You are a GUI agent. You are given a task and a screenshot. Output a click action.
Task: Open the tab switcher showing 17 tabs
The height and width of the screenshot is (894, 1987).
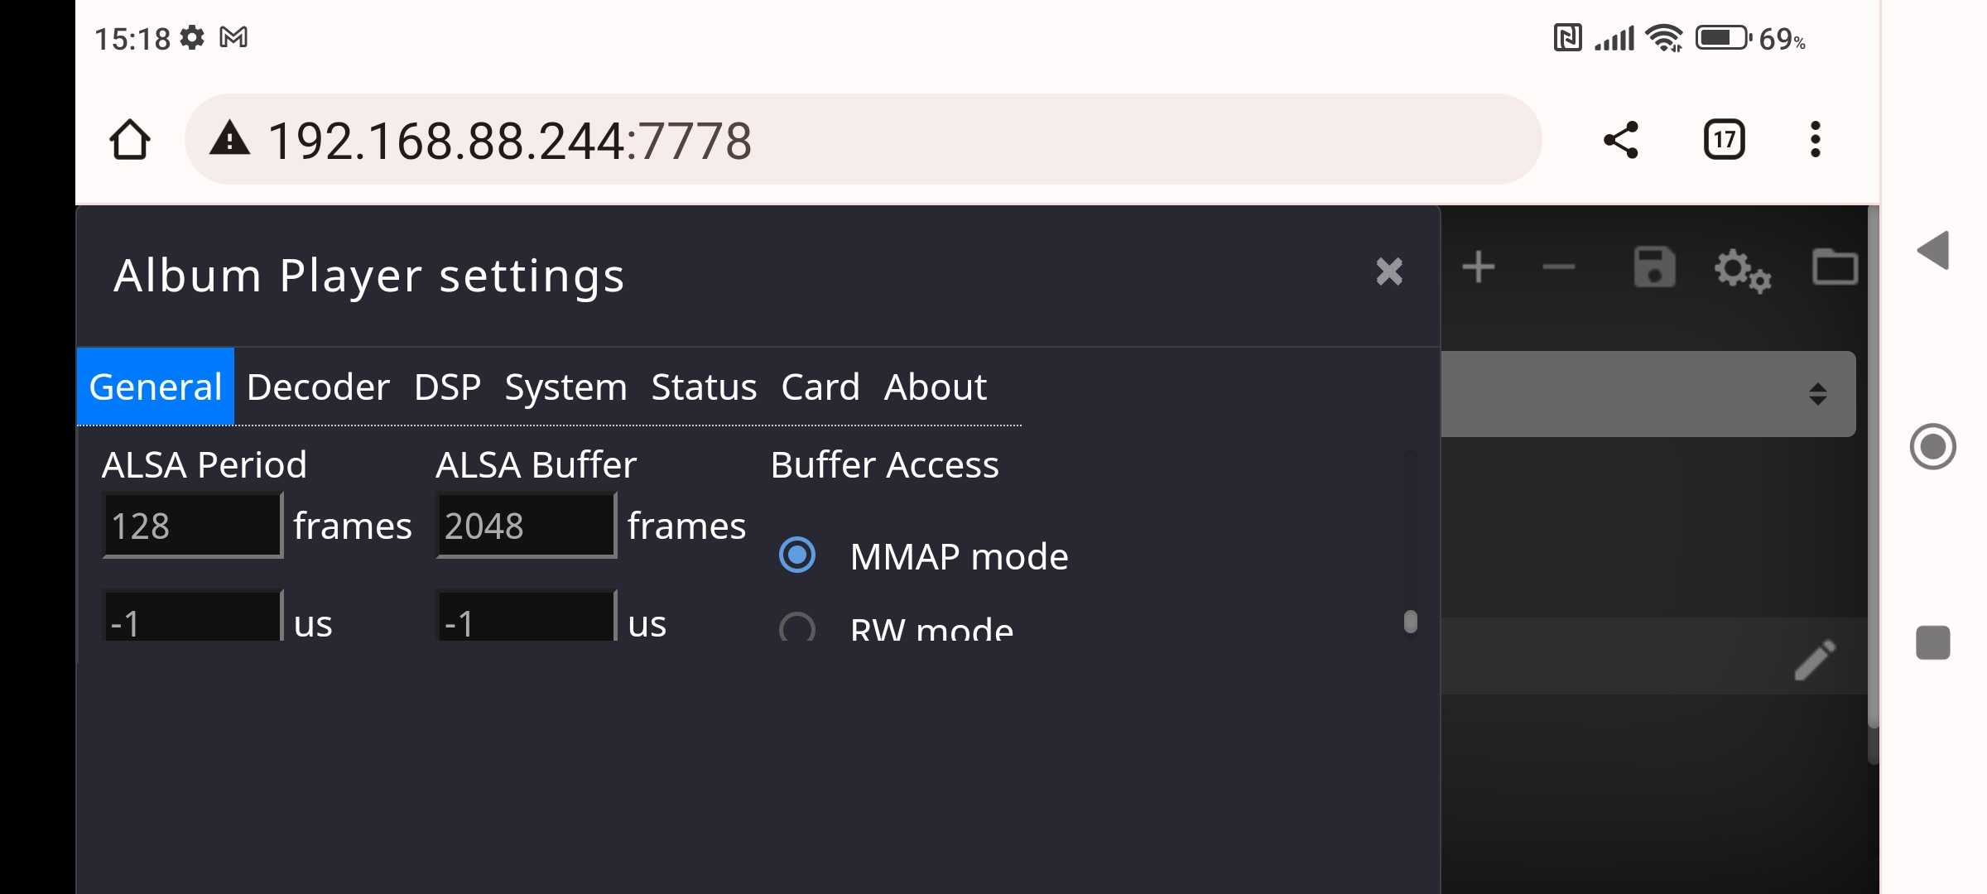point(1725,139)
